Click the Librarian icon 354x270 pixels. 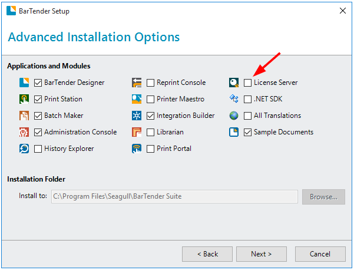pyautogui.click(x=137, y=132)
